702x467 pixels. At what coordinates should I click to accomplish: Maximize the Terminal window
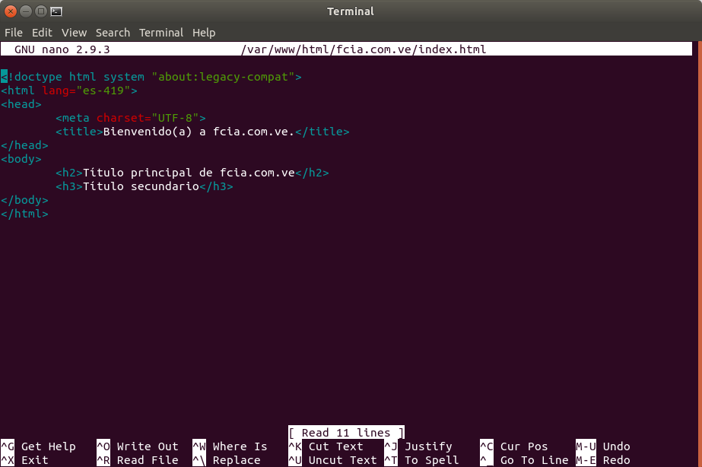40,11
